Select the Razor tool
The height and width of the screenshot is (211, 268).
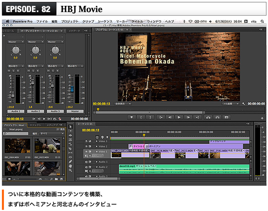tap(70, 148)
